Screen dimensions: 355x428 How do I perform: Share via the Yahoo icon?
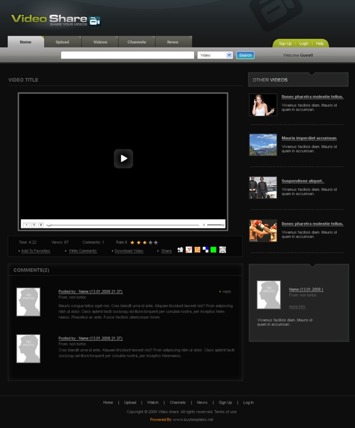click(x=189, y=250)
